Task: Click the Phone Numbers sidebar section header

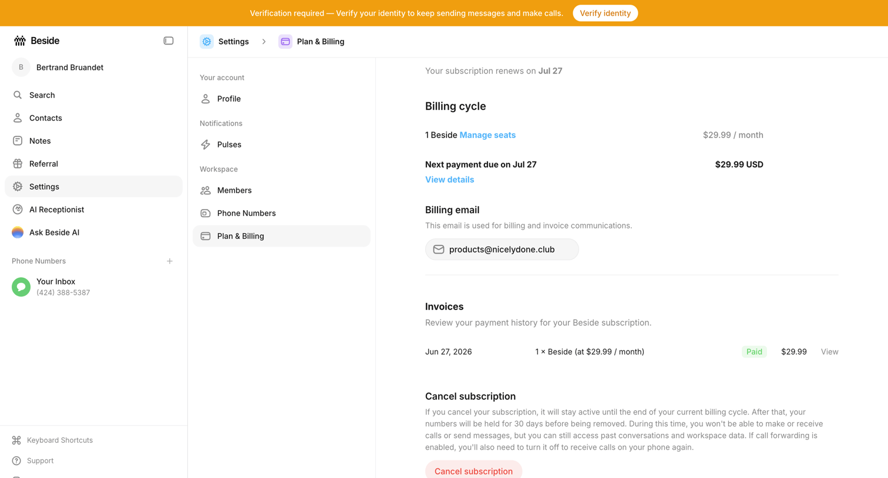Action: [x=39, y=261]
